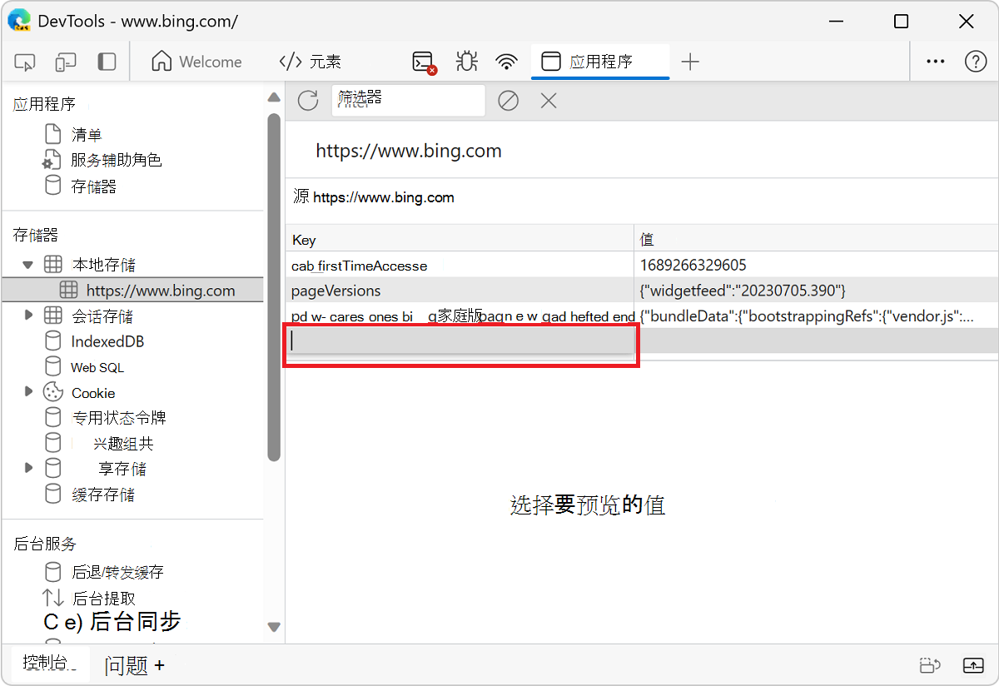This screenshot has width=999, height=686.
Task: Refresh the storage table
Action: (x=308, y=101)
